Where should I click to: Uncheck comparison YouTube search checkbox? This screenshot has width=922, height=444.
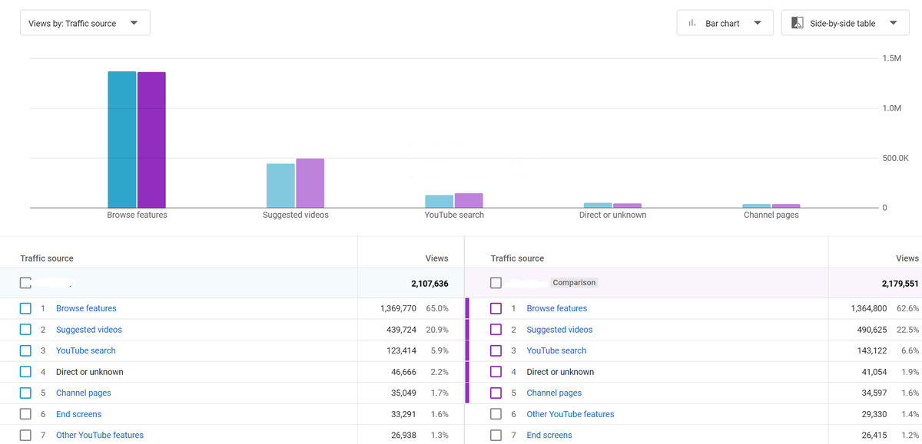point(496,350)
